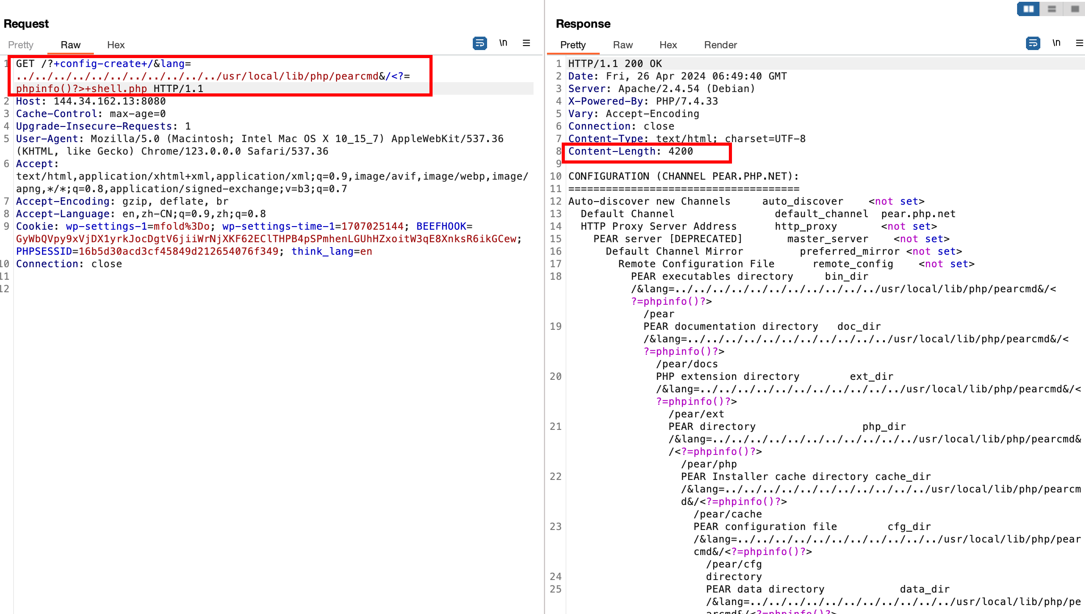Click the Host: 144.34.162.13:8080 header line
The image size is (1085, 614).
click(89, 101)
